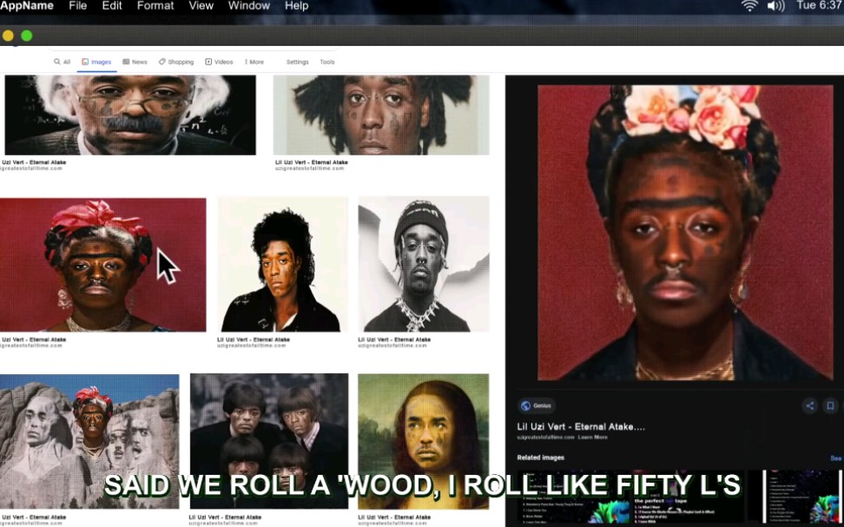Image resolution: width=844 pixels, height=527 pixels.
Task: Open the Format menu
Action: coord(155,6)
